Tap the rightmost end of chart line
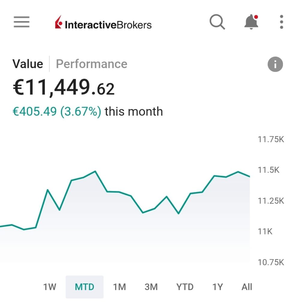 pos(249,176)
